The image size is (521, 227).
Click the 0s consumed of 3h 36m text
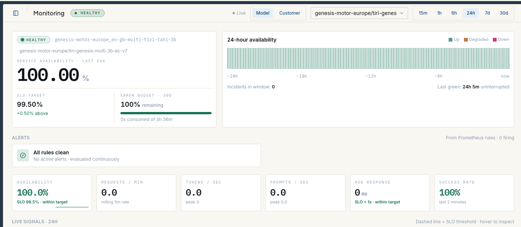click(146, 119)
